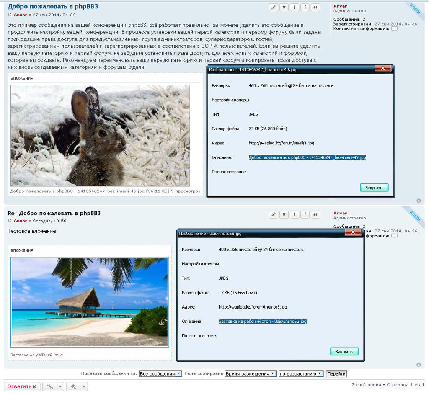Open the 'по возрастанию' sort order dropdown
The height and width of the screenshot is (394, 429).
tap(301, 373)
